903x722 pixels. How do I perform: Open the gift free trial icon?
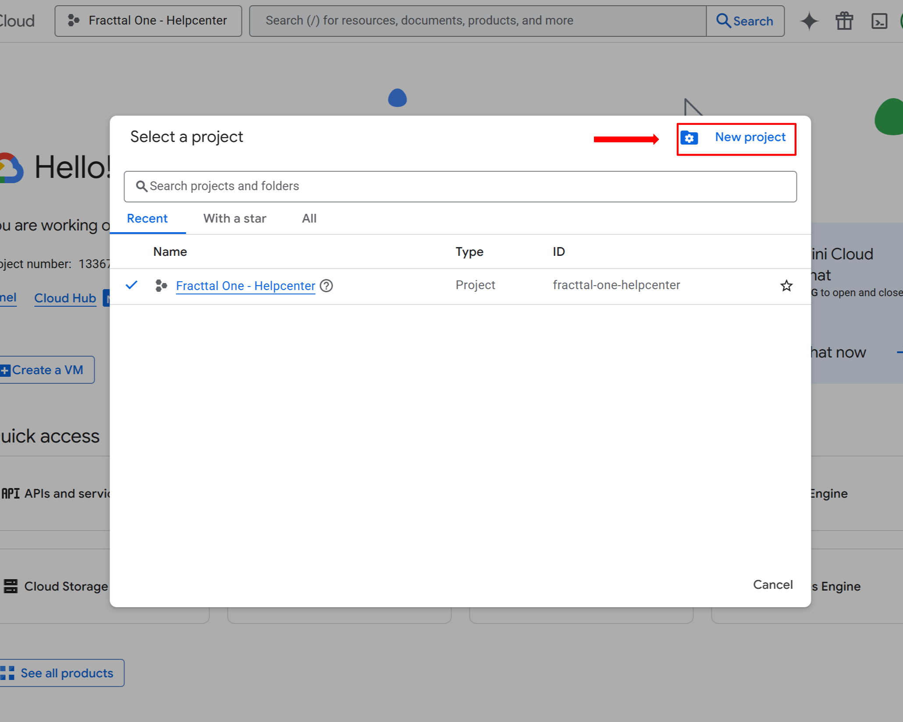tap(844, 21)
